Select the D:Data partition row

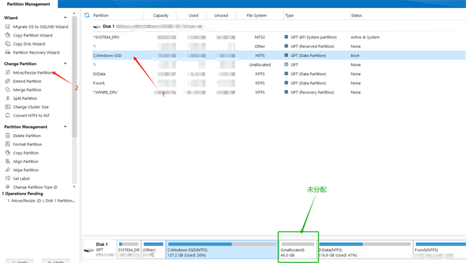279,74
